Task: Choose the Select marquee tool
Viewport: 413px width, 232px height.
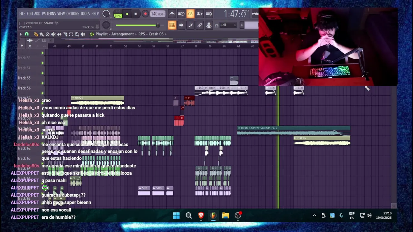Action: coord(71,34)
